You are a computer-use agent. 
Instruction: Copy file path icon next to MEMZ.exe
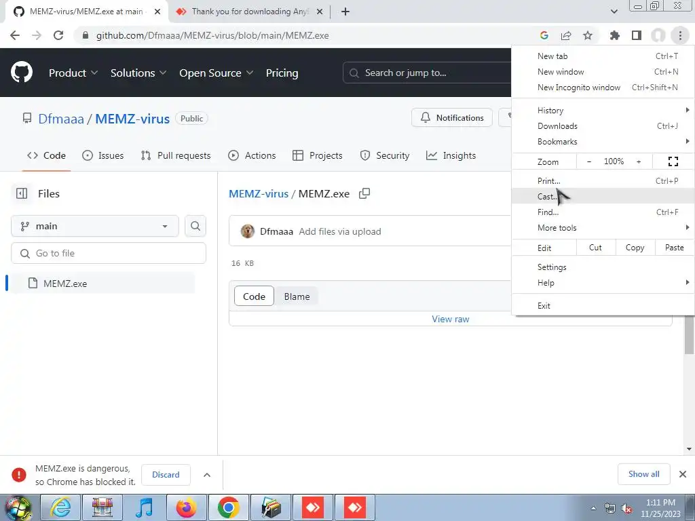click(364, 193)
